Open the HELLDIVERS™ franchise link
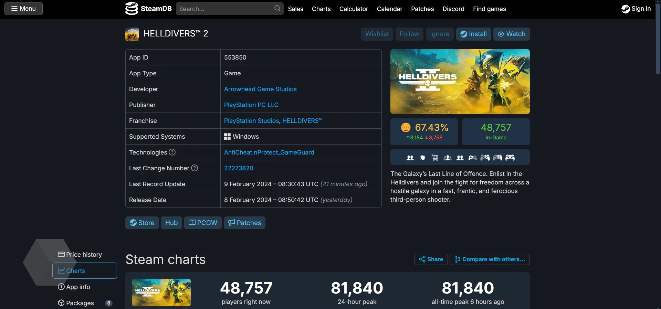This screenshot has height=309, width=661. (302, 121)
